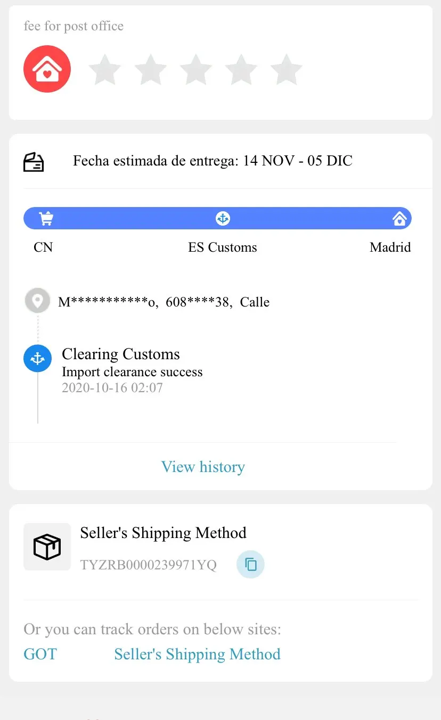
Task: Give a three star rating
Action: 195,70
